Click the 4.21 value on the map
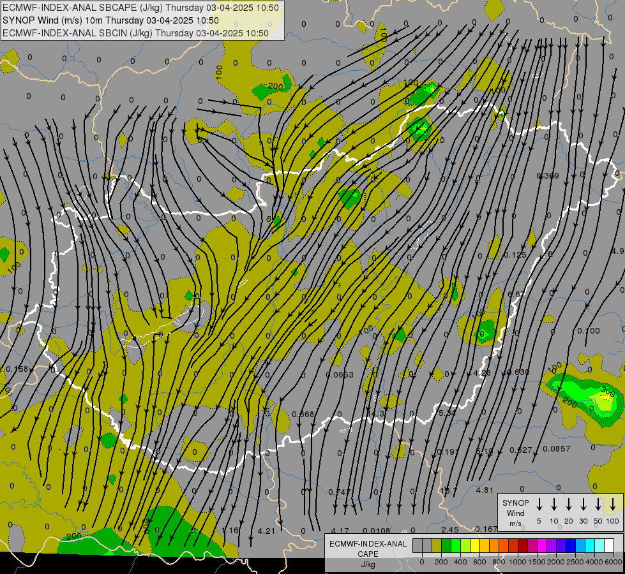The height and width of the screenshot is (574, 625). 266,531
